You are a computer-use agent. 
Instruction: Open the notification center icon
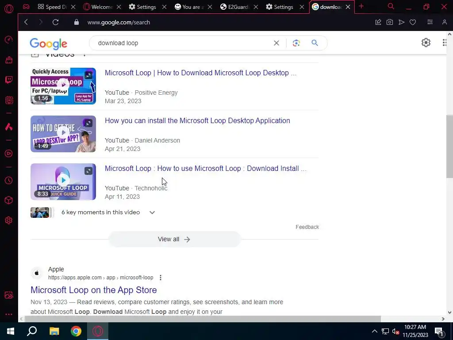click(438, 331)
